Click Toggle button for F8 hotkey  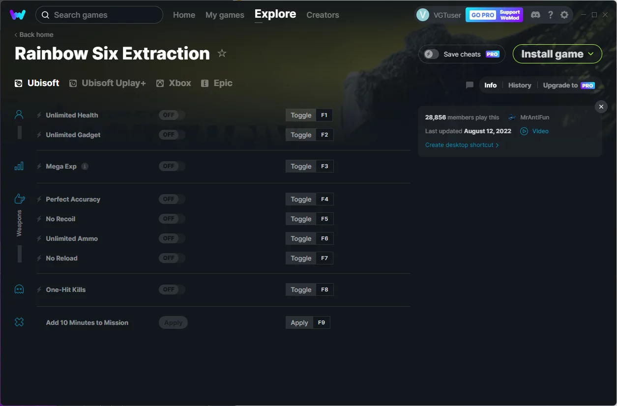point(301,290)
